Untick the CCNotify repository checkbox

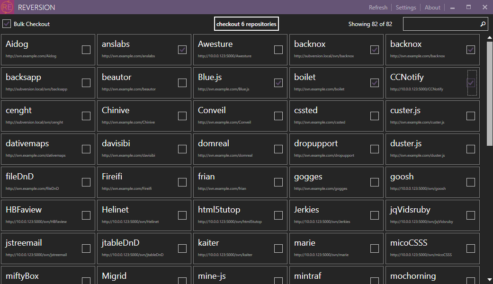[471, 83]
